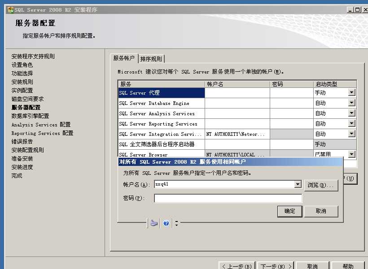
Task: Open startup type dropdown for Database Engine
Action: tap(351, 103)
